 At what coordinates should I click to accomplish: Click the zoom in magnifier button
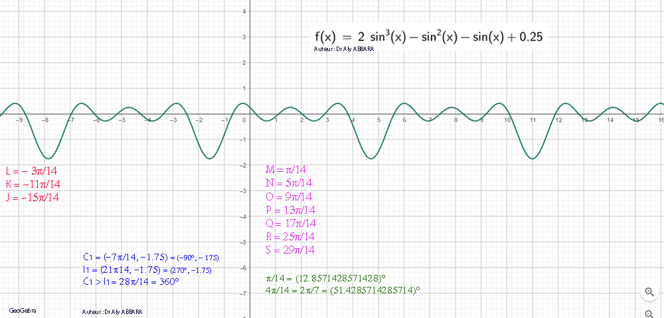tap(649, 292)
